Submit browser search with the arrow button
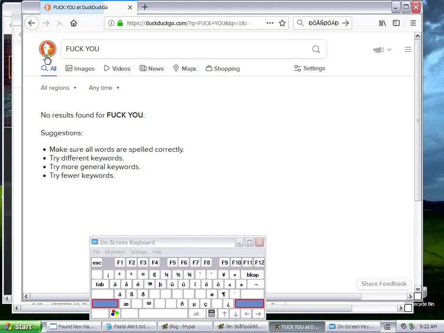The width and height of the screenshot is (444, 333). (x=346, y=23)
